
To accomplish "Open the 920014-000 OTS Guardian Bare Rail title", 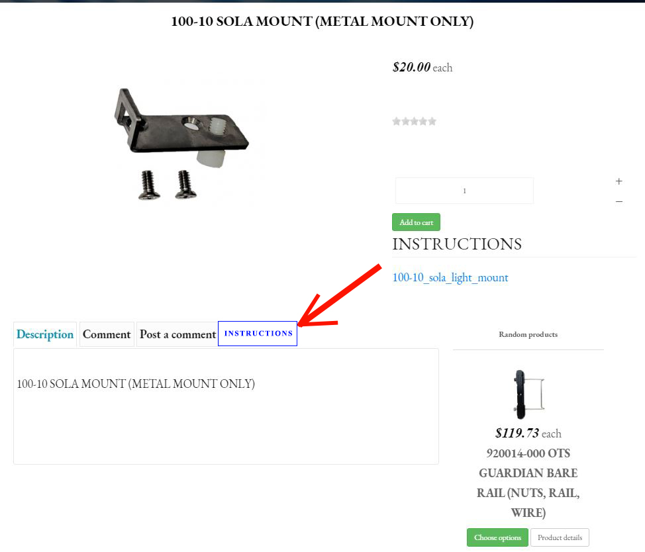I will (528, 483).
